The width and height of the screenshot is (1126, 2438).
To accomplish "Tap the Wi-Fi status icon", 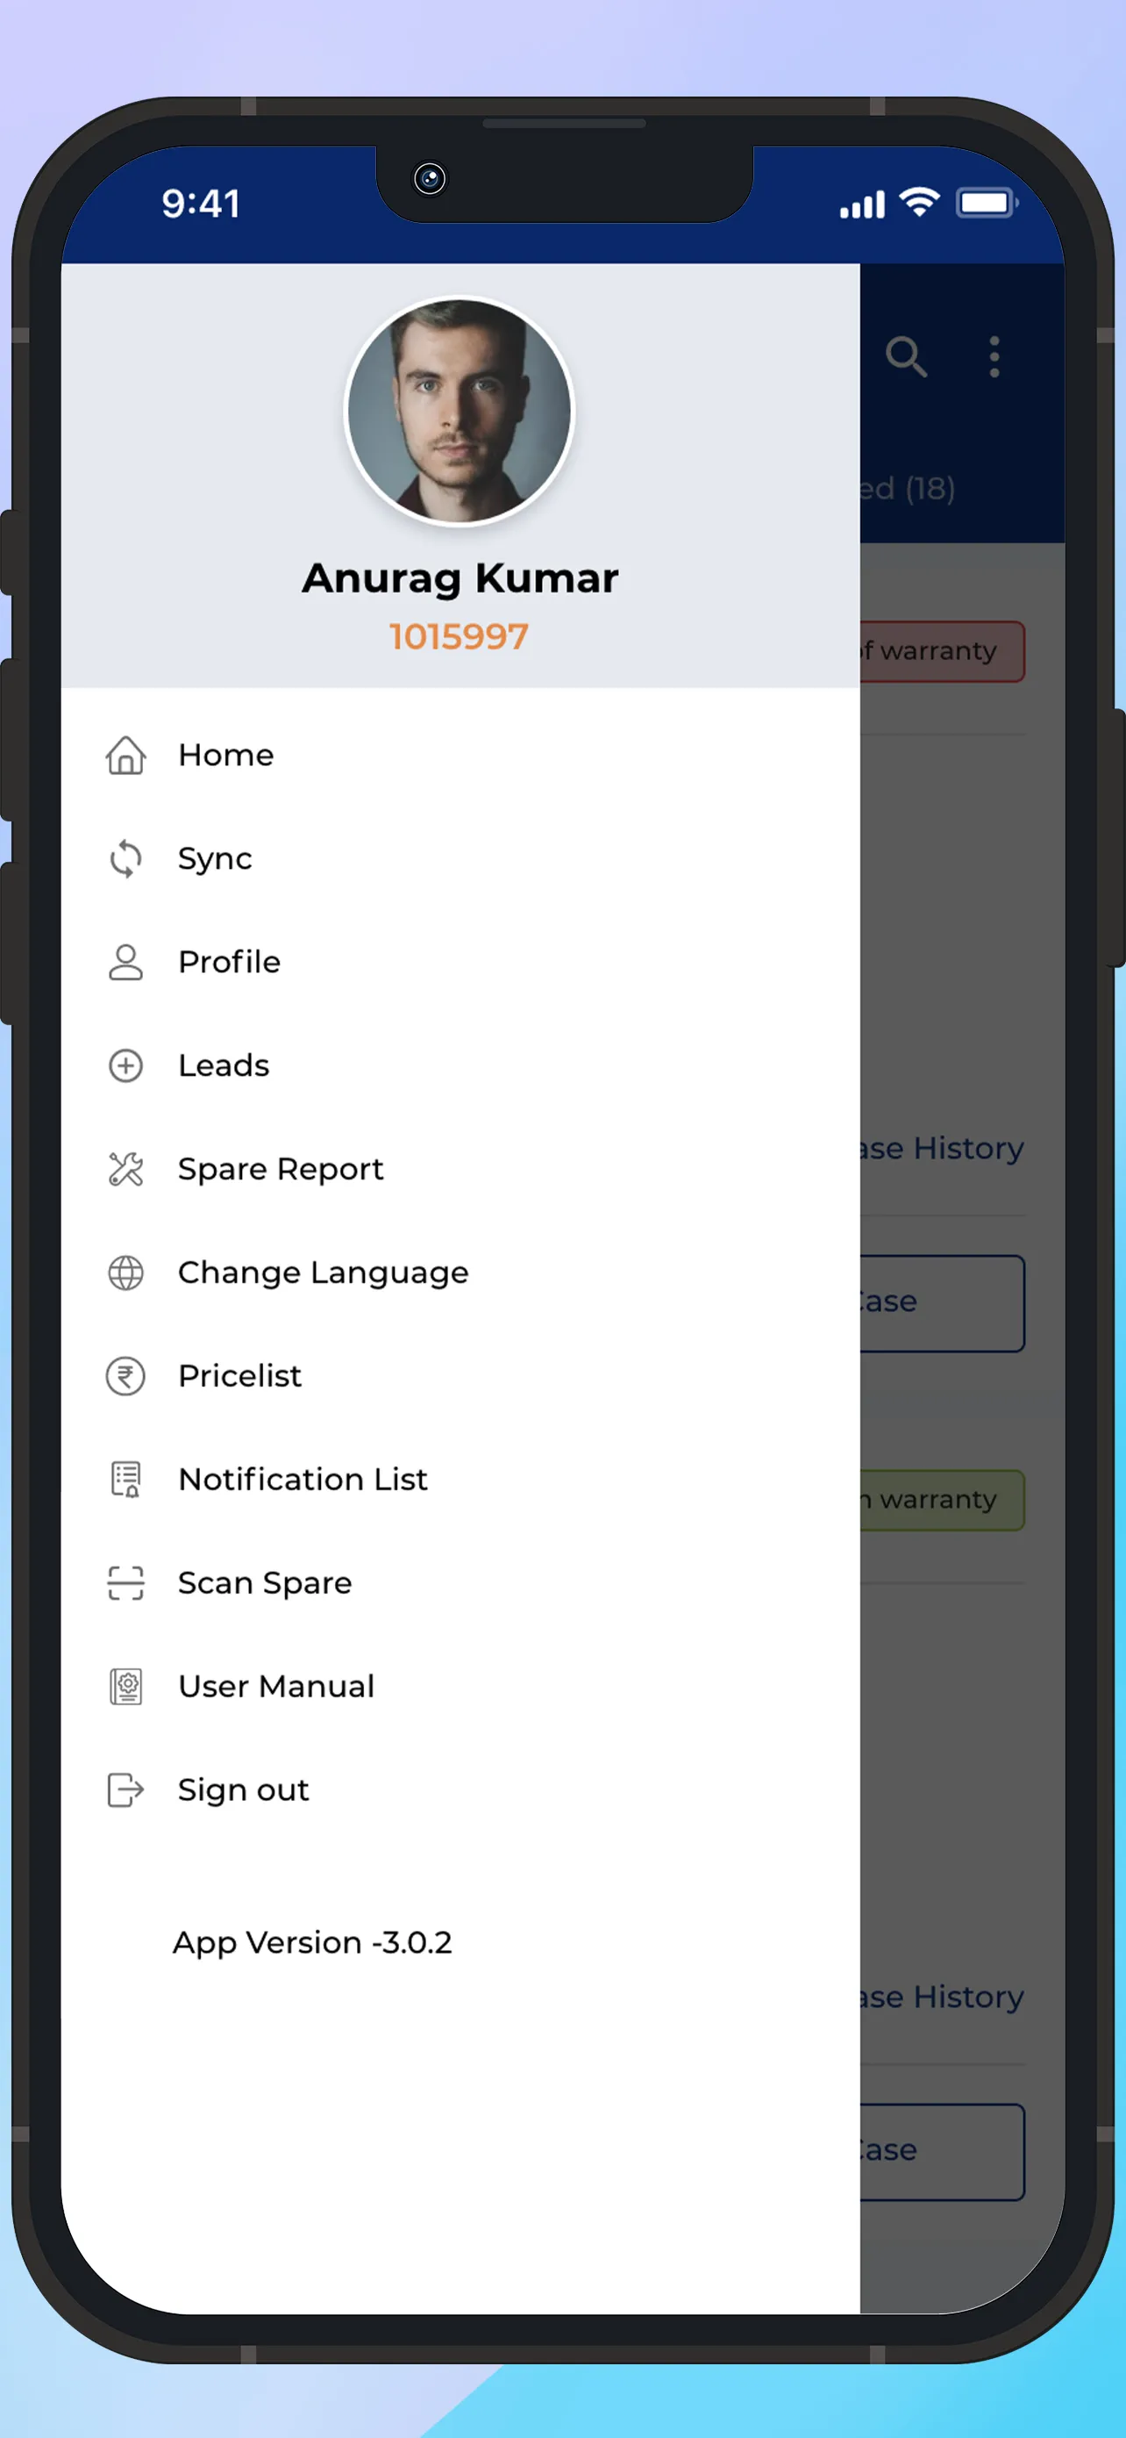I will click(x=919, y=202).
